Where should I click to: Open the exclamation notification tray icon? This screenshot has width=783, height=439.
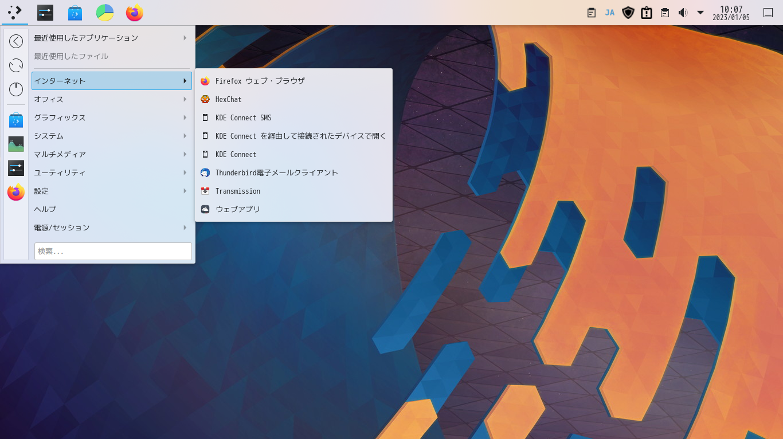(647, 13)
